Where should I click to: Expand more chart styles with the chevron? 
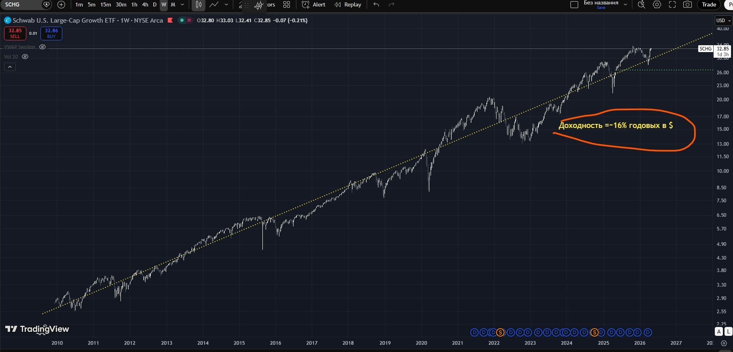tap(226, 4)
